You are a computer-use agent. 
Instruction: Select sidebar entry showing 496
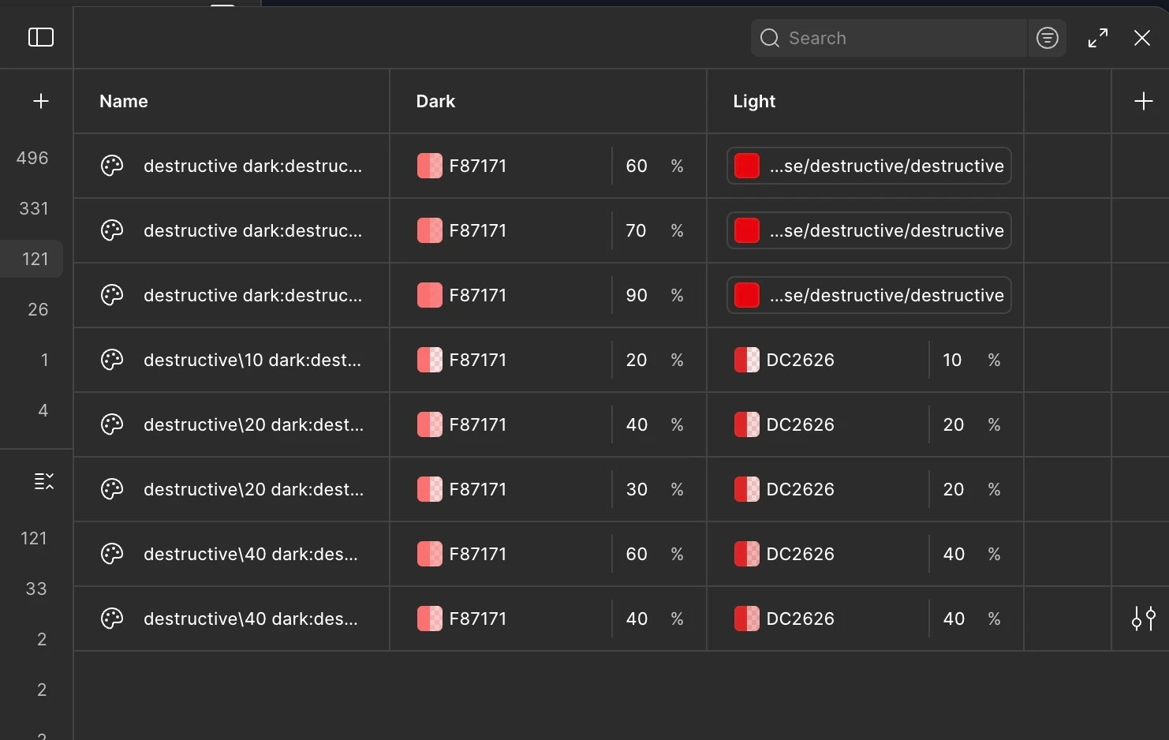click(32, 158)
